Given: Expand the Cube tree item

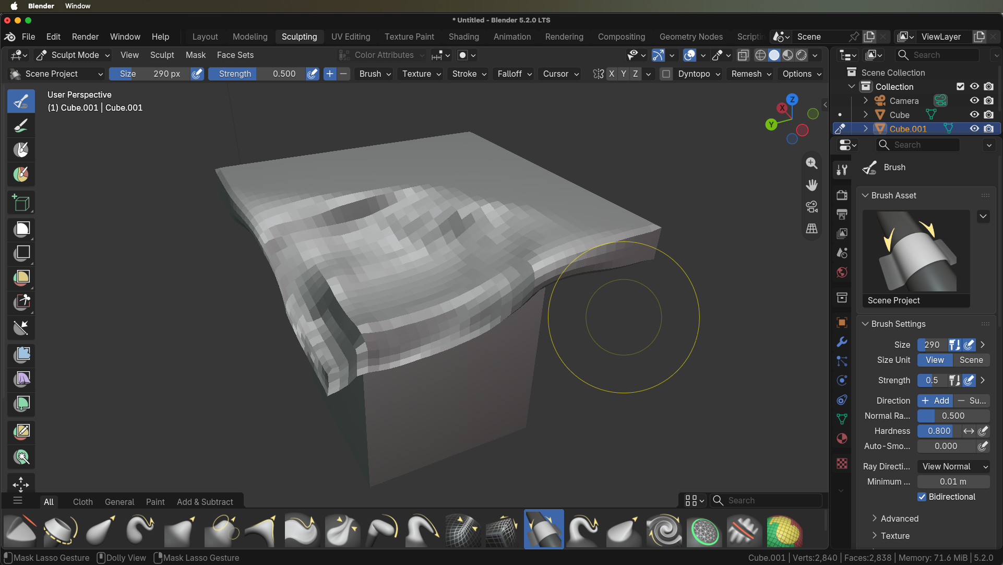Looking at the screenshot, I should pos(866,114).
